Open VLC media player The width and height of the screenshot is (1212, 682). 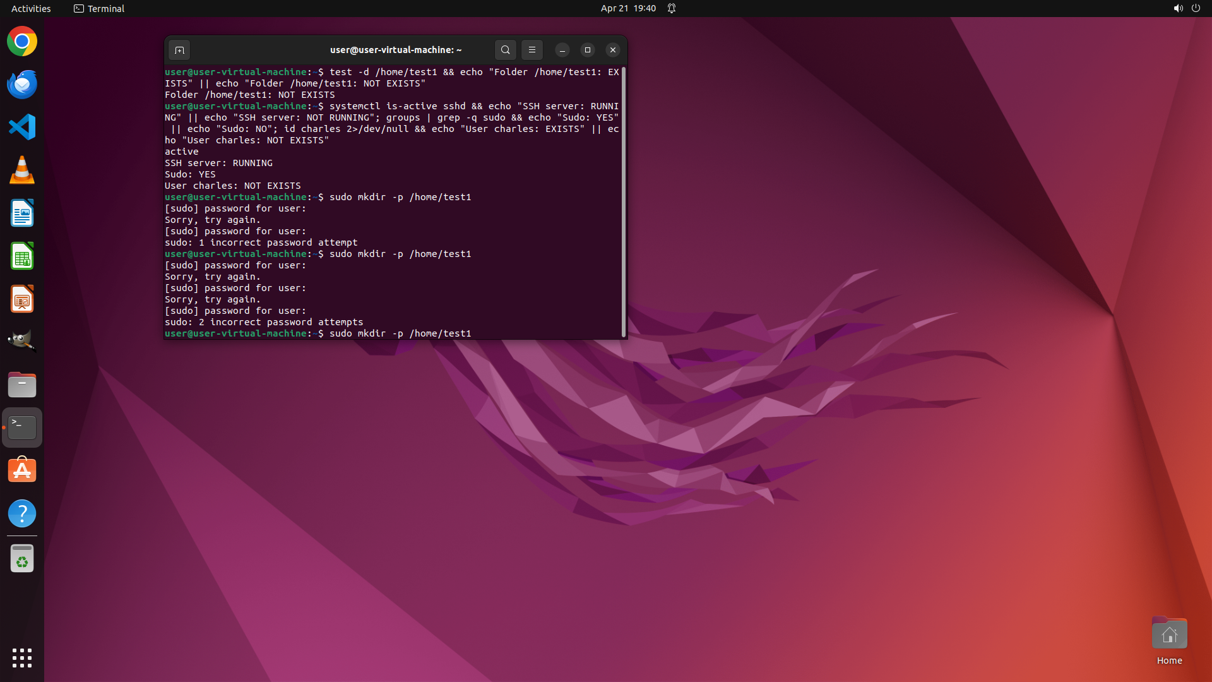coord(22,170)
